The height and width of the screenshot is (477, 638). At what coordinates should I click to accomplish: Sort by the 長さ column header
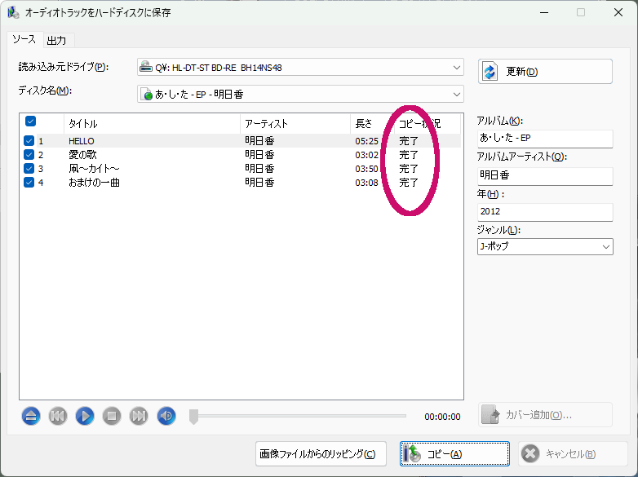pyautogui.click(x=372, y=124)
